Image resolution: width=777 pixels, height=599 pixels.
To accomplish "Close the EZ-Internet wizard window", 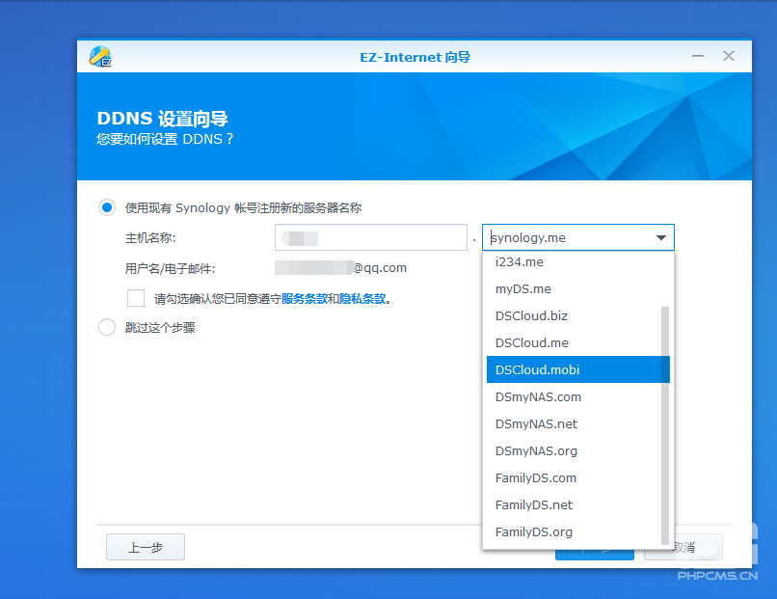I will 729,56.
